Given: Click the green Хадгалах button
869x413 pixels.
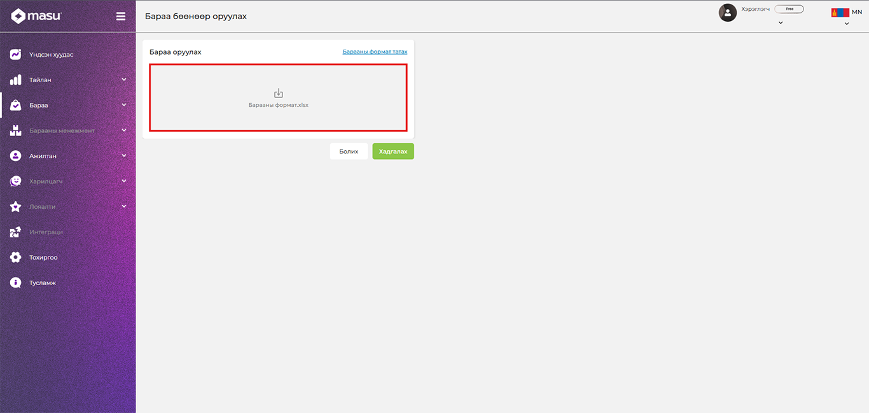Looking at the screenshot, I should coord(393,151).
